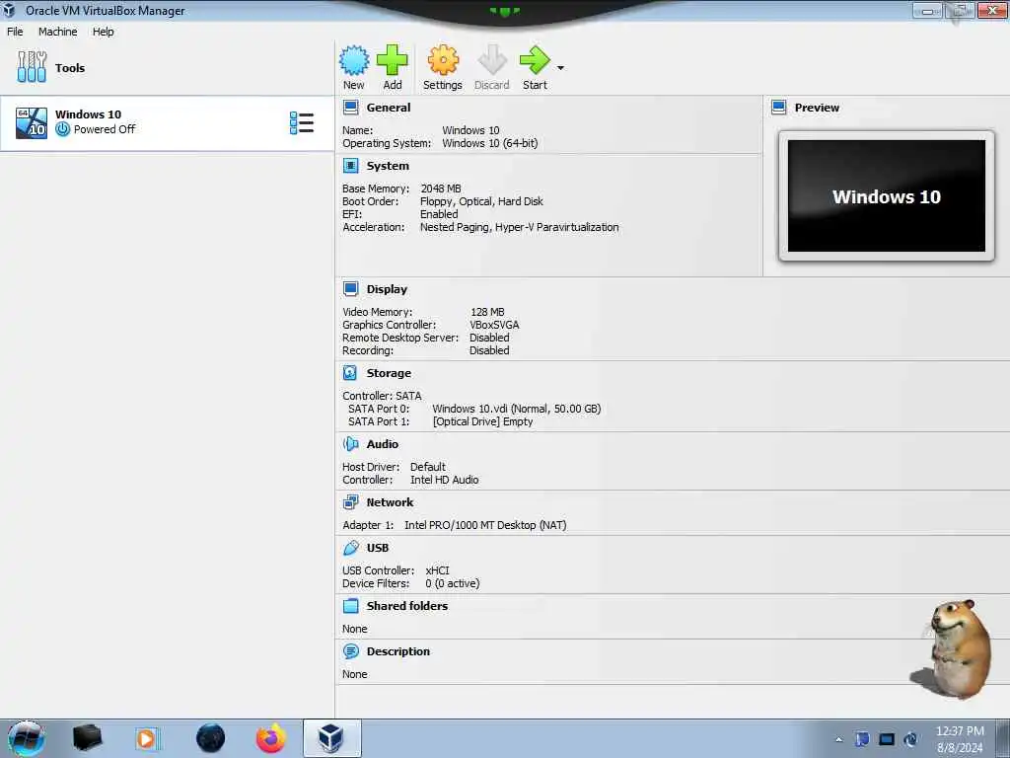Image resolution: width=1010 pixels, height=758 pixels.
Task: Click the Tools label in the left pane
Action: coord(70,68)
